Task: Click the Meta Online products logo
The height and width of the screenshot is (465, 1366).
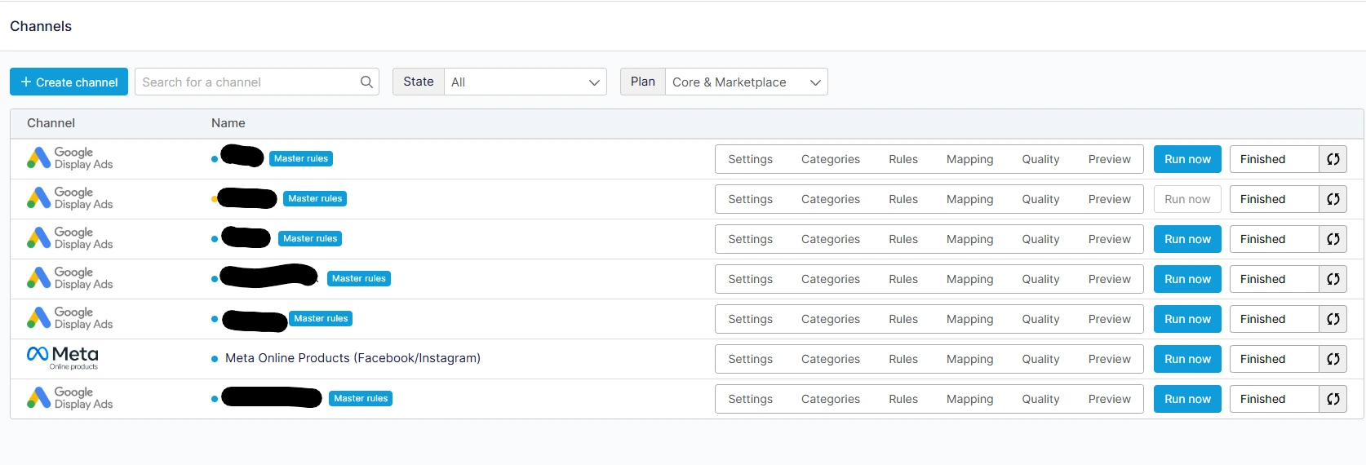Action: point(63,357)
